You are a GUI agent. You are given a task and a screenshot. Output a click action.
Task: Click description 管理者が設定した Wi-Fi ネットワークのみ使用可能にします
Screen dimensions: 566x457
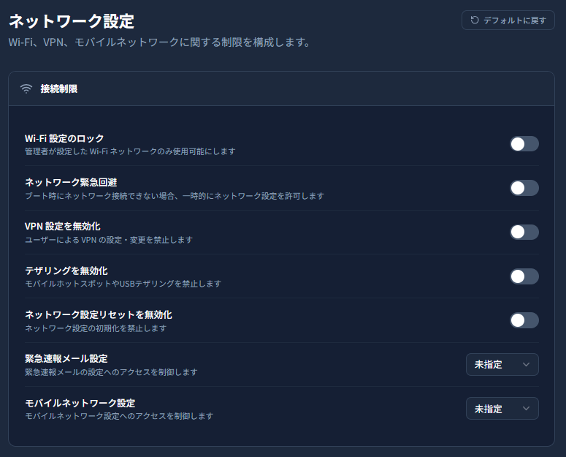coord(130,151)
